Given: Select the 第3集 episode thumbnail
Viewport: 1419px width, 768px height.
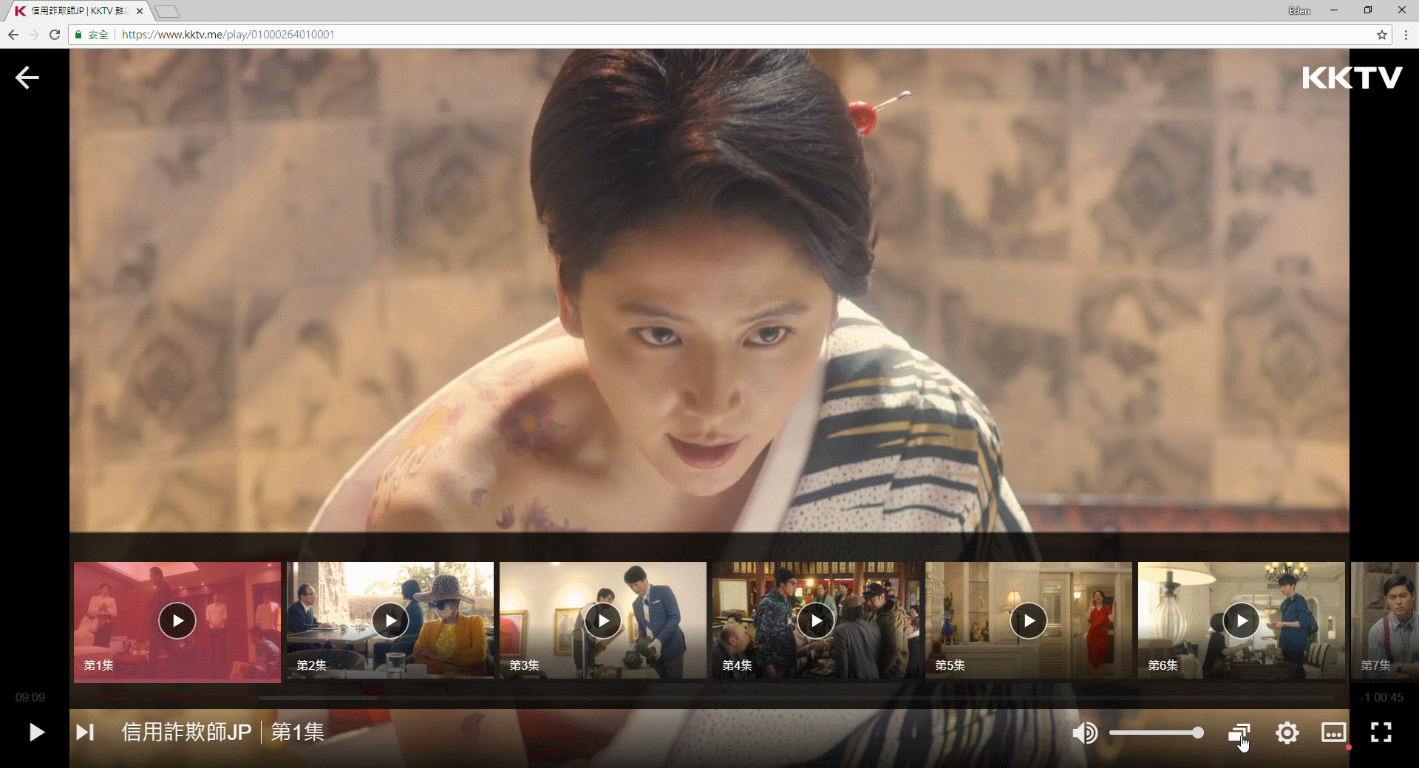Looking at the screenshot, I should (603, 621).
